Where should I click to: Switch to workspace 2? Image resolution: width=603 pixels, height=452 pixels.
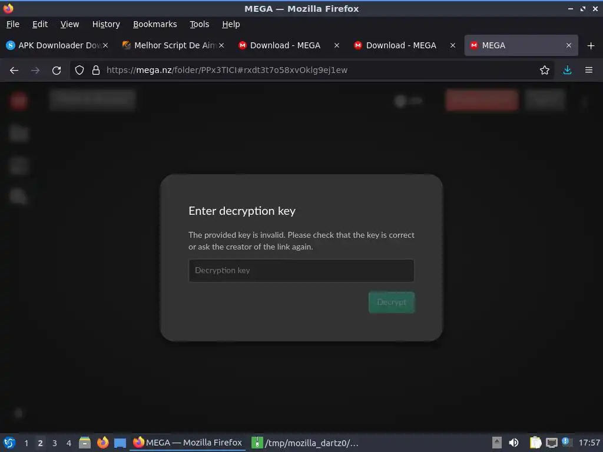point(41,443)
